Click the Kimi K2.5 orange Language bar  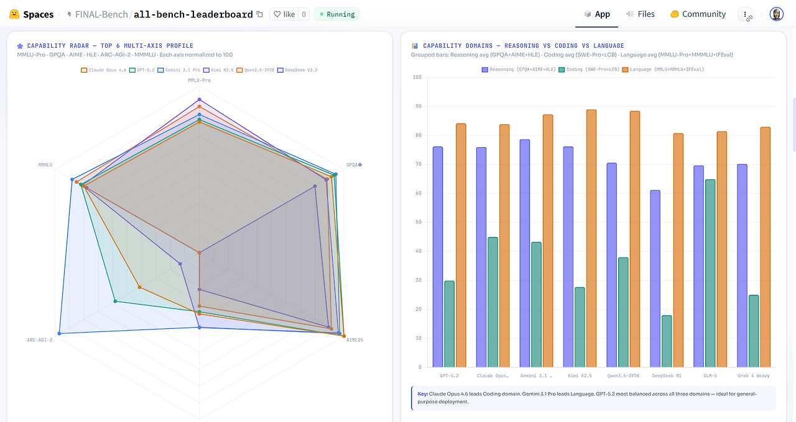[x=591, y=238]
